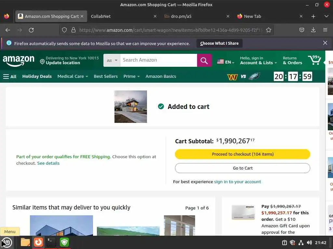Close the dro.pm/a5 tab
Screen dimensions: 333x249
pos(228,16)
